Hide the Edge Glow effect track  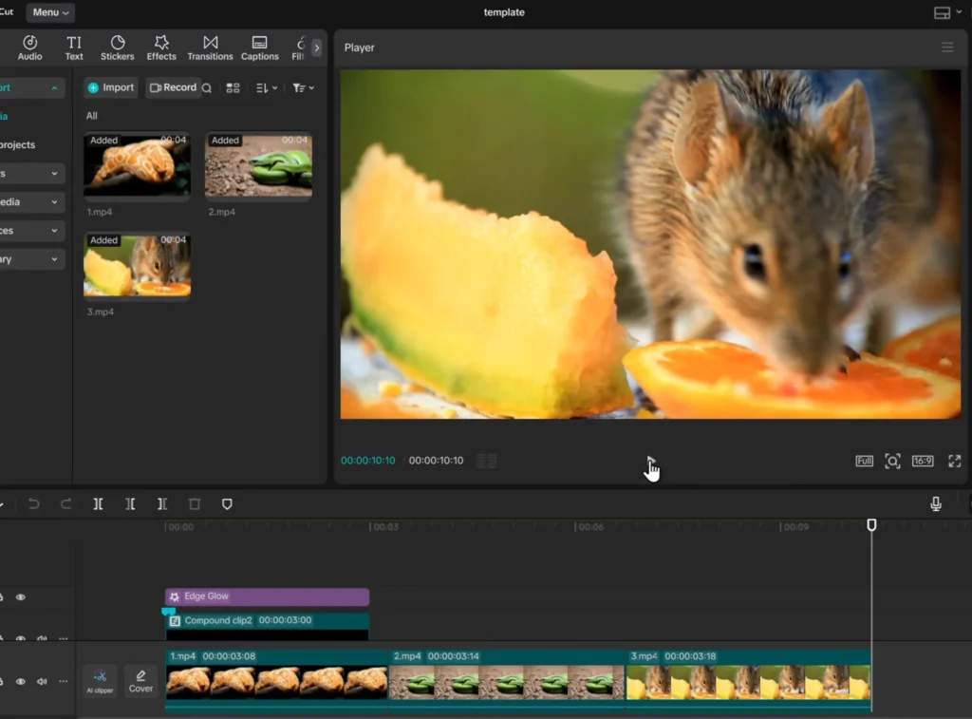tap(21, 597)
